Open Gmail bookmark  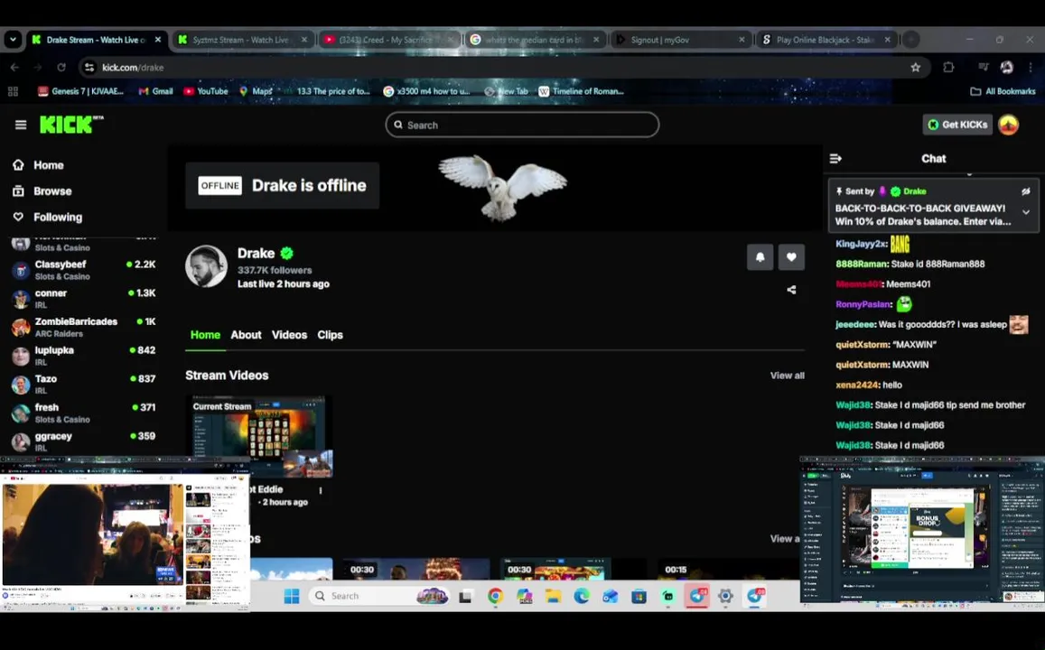click(x=155, y=91)
